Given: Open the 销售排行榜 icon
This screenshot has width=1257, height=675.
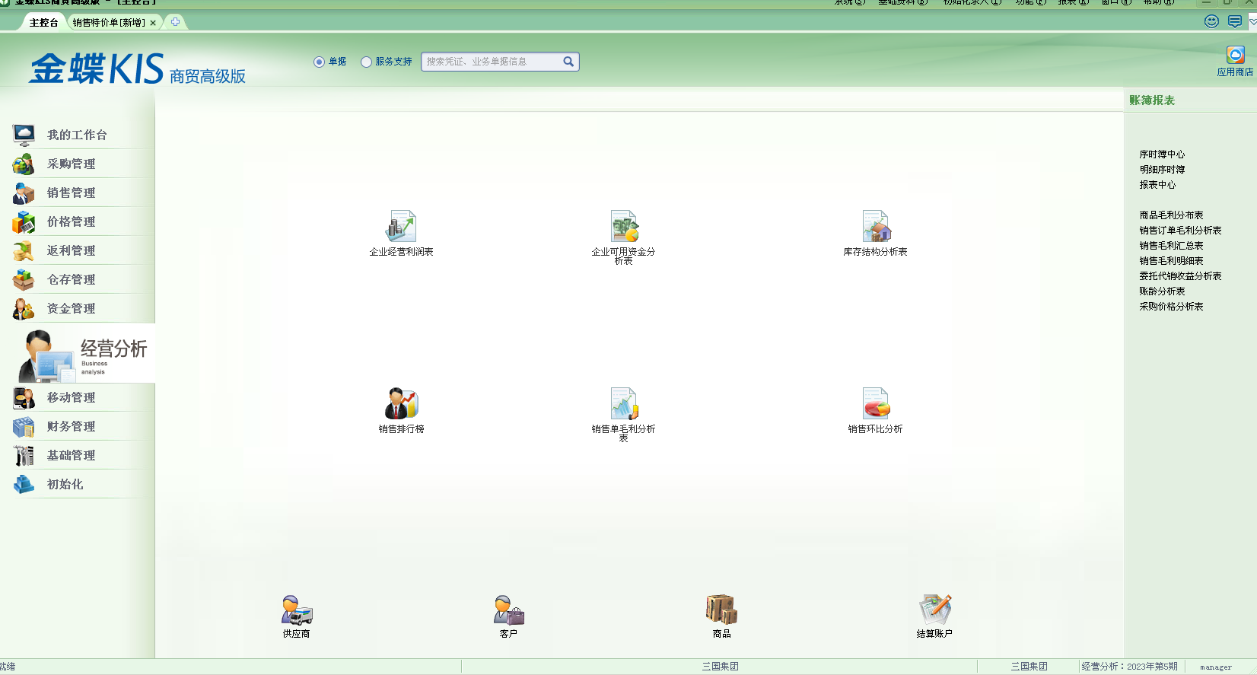Looking at the screenshot, I should tap(401, 403).
